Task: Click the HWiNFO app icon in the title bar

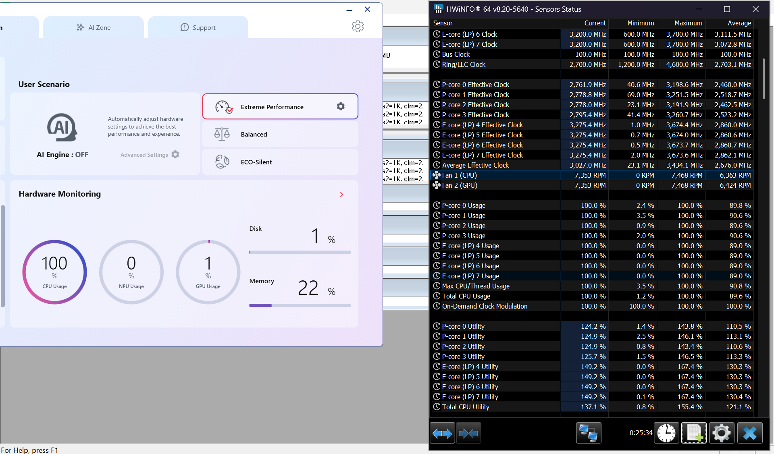Action: tap(438, 9)
